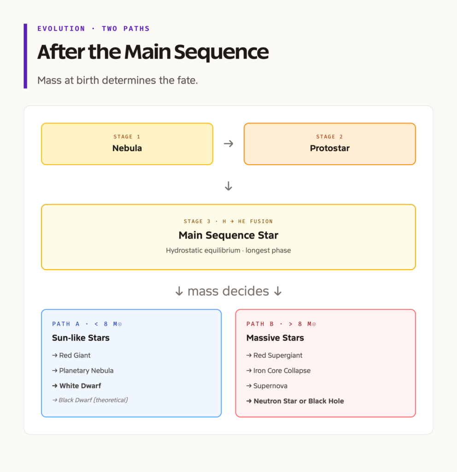Click the Red Supergiant entry
The image size is (457, 472).
(x=275, y=355)
